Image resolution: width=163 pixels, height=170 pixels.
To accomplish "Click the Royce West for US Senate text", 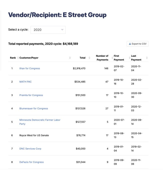I will tap(34, 135).
